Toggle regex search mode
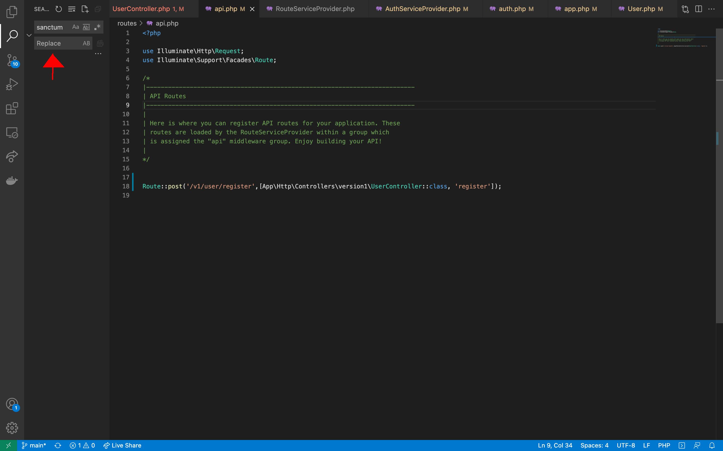Viewport: 723px width, 451px height. [97, 27]
